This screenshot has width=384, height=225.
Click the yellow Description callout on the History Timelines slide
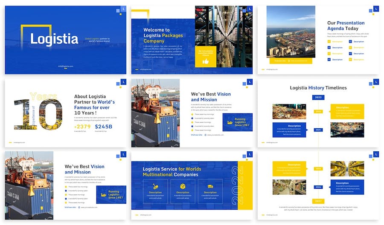[x=347, y=111]
